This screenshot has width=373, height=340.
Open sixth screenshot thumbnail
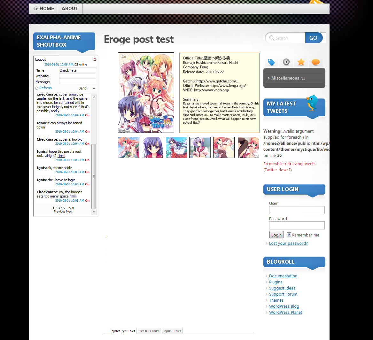pos(248,147)
